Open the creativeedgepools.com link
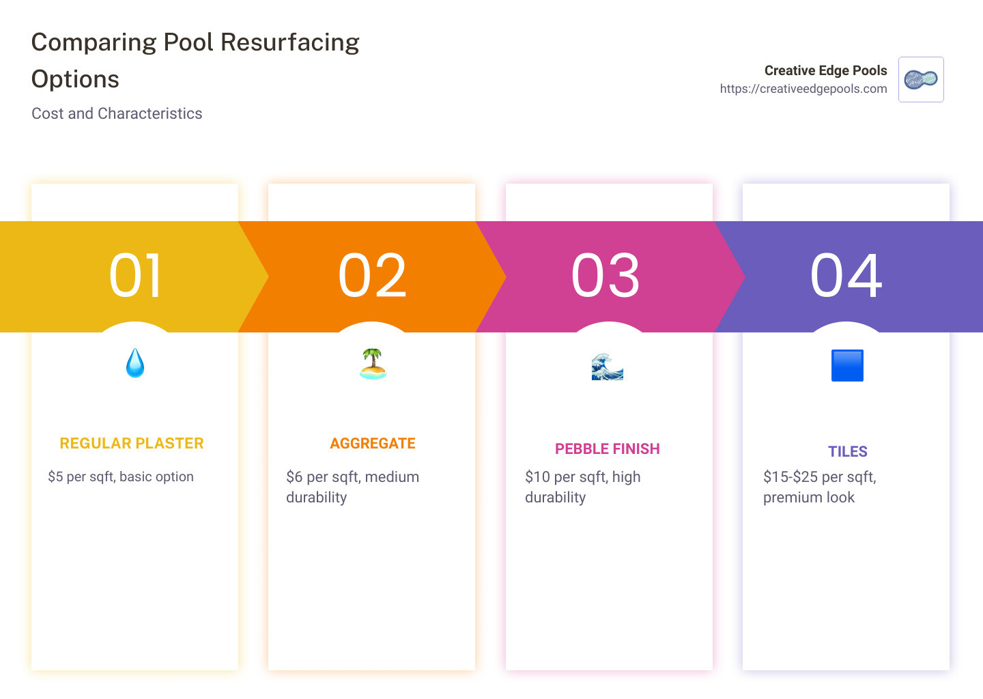The width and height of the screenshot is (983, 699). click(x=803, y=89)
